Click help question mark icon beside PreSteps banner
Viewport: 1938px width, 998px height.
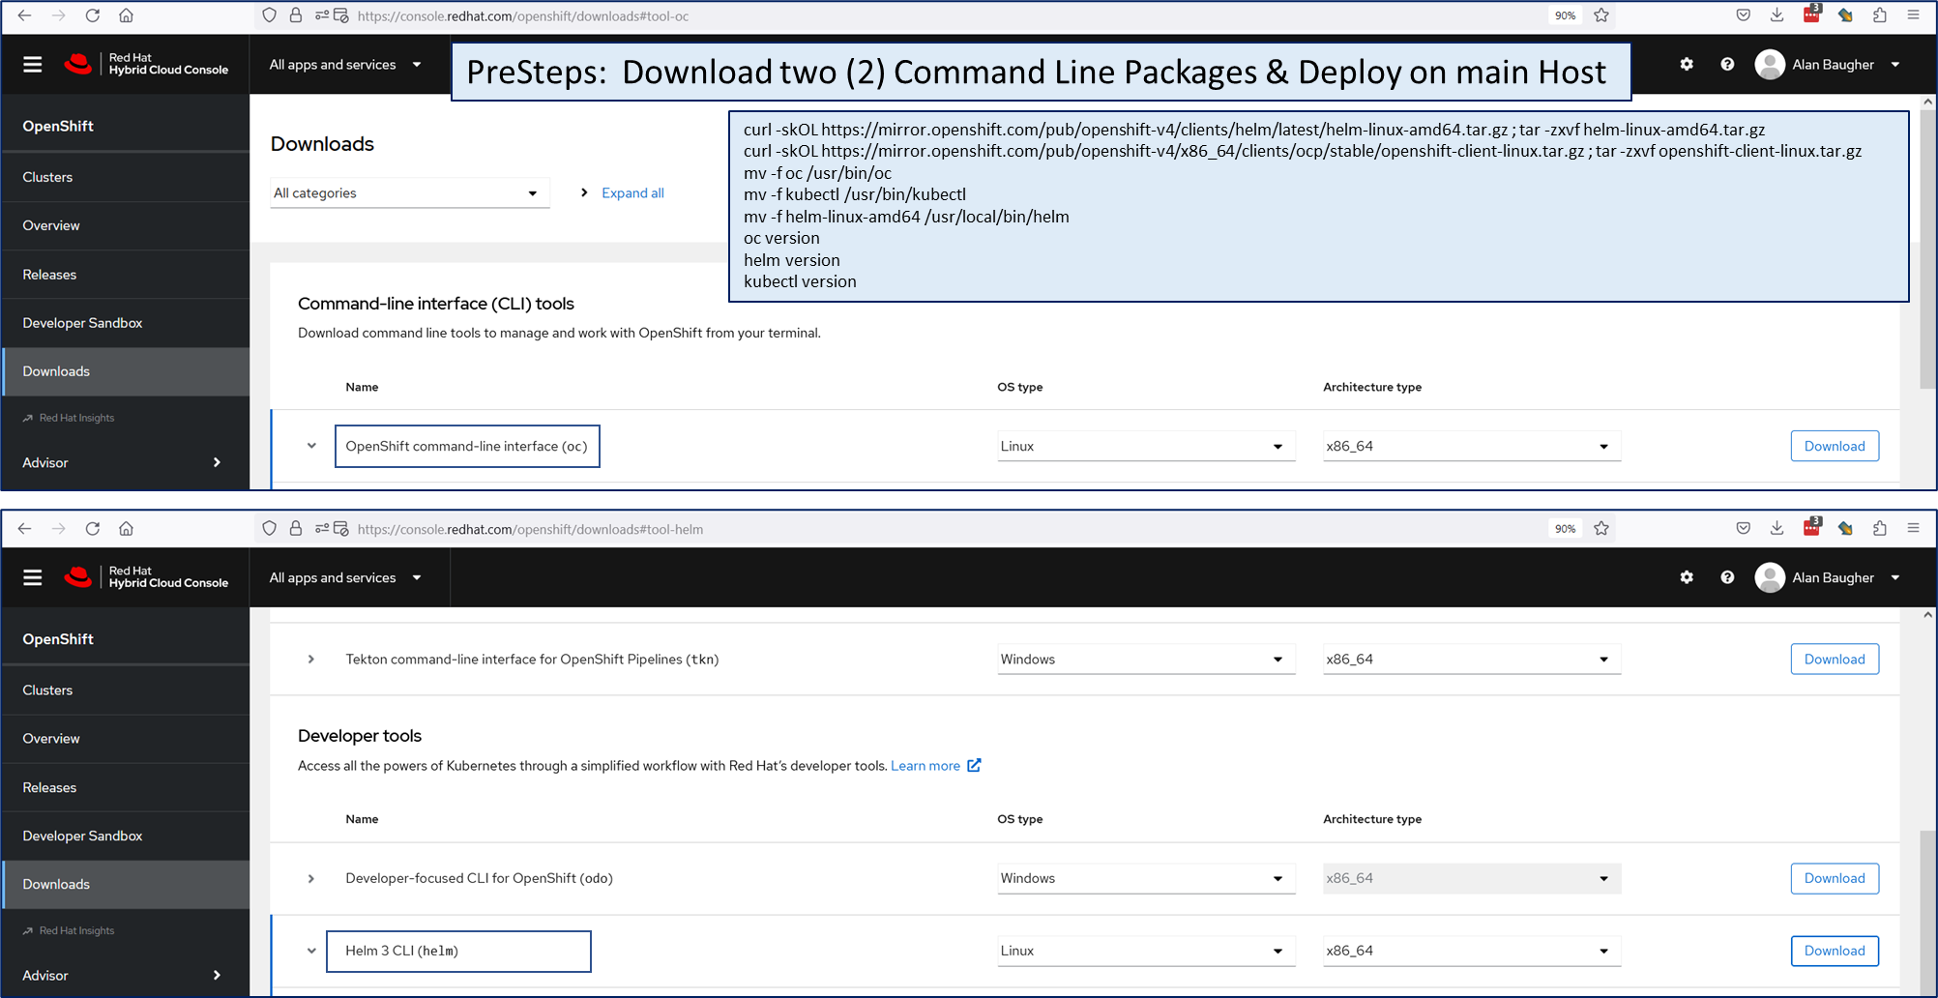(1727, 65)
